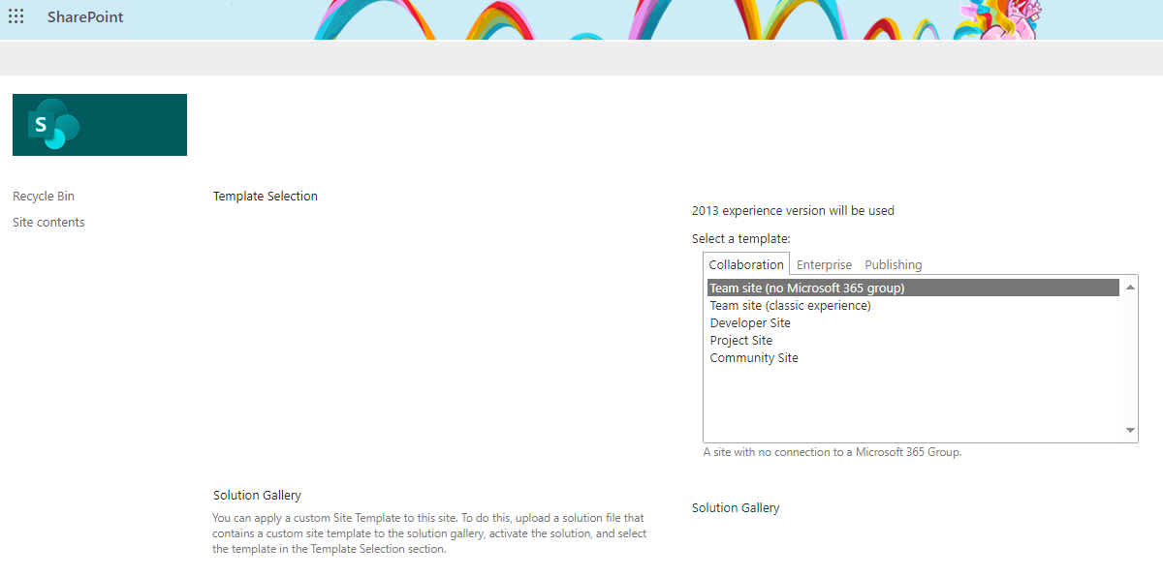
Task: Open the Recycle Bin
Action: [x=43, y=196]
